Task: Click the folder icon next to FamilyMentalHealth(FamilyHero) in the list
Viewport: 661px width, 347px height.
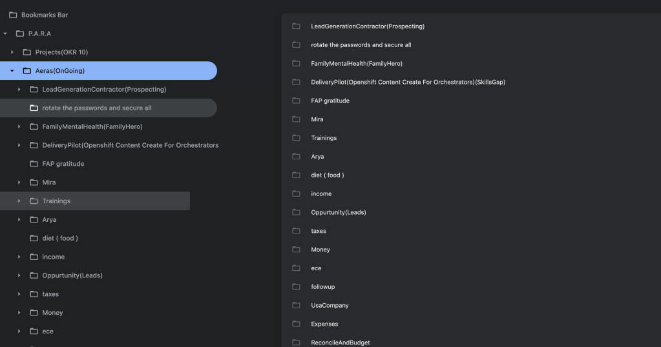Action: click(x=297, y=63)
